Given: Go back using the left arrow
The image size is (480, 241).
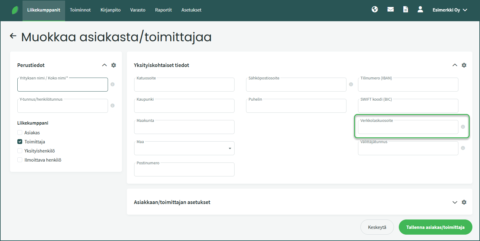Looking at the screenshot, I should 13,36.
